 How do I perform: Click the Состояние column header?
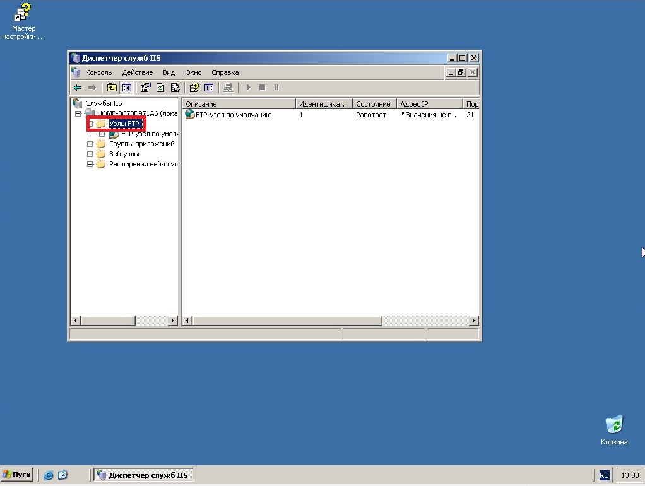[374, 104]
